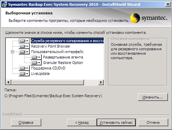Viewport: 172px width, 130px height.
Task: Click the left arrow of horizontal scrollbar
Action: pos(8,82)
